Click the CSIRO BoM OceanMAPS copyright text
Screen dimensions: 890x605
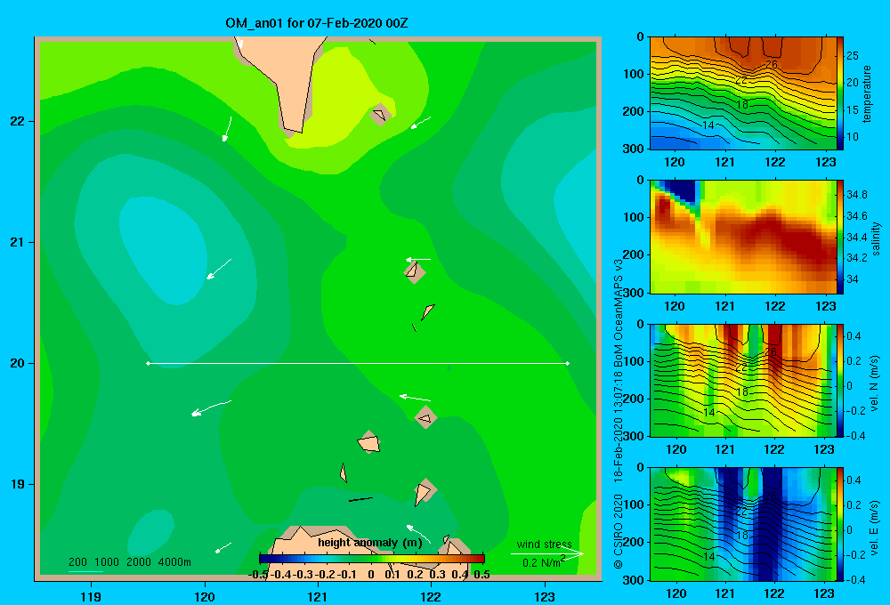pos(619,415)
